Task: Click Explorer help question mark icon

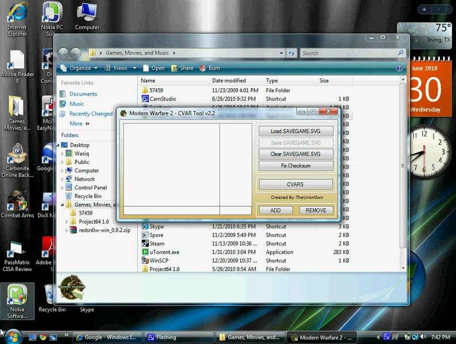Action: pos(399,68)
